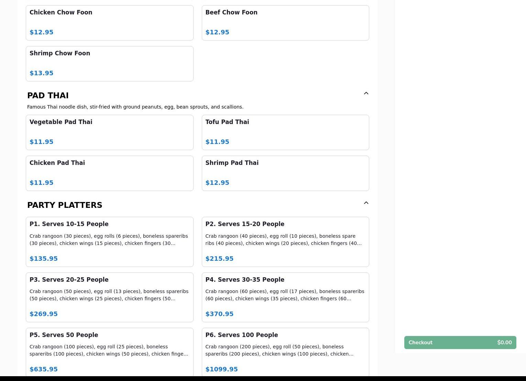Click the $1099.95 price on P6 platter

coord(221,369)
